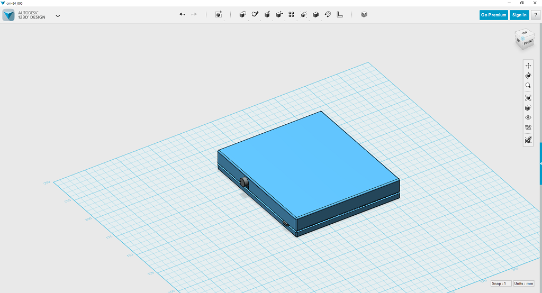The image size is (542, 293).
Task: Open the Units: mm selector
Action: [x=523, y=283]
